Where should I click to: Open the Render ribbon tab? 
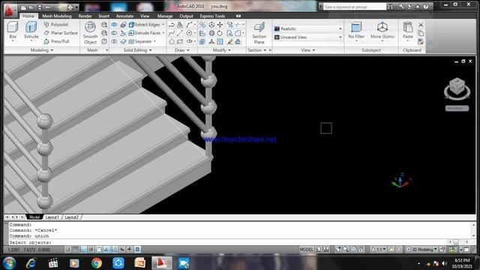point(85,16)
